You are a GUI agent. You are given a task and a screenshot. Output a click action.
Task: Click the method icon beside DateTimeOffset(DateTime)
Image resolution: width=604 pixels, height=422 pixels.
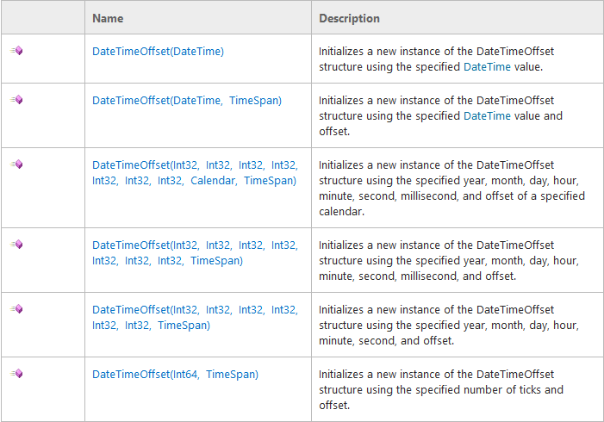[x=16, y=51]
